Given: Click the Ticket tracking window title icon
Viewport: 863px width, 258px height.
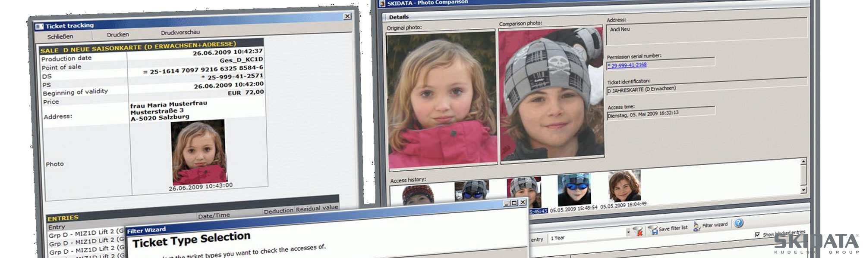Looking at the screenshot, I should 39,27.
